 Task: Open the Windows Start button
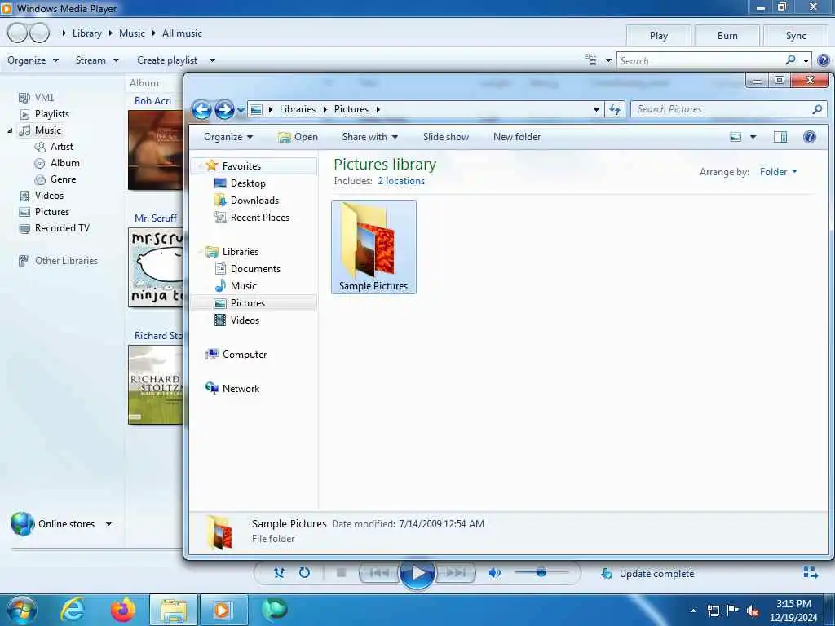(x=21, y=610)
